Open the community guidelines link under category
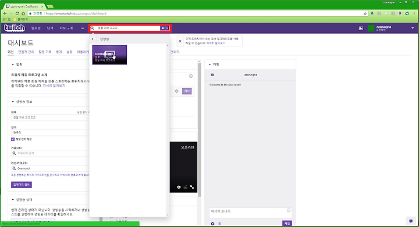 click(x=50, y=175)
